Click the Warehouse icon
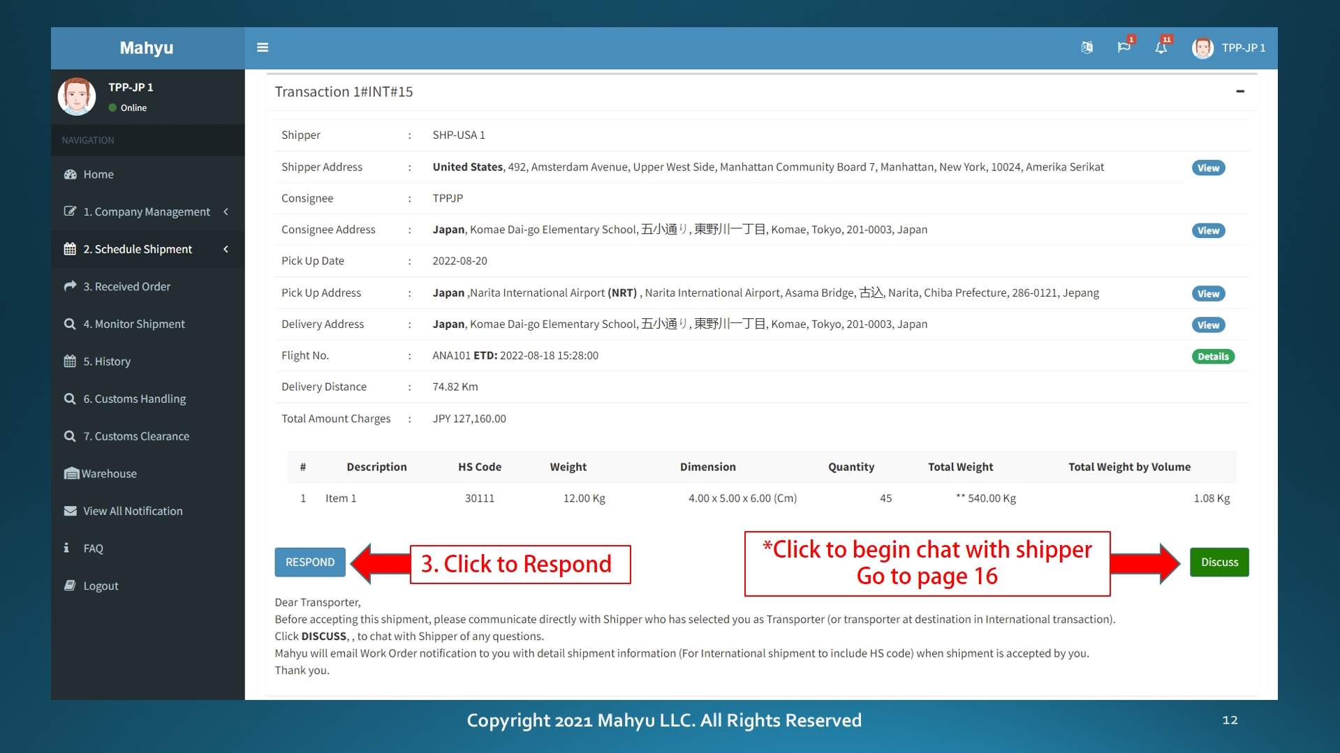The height and width of the screenshot is (753, 1340). (71, 474)
